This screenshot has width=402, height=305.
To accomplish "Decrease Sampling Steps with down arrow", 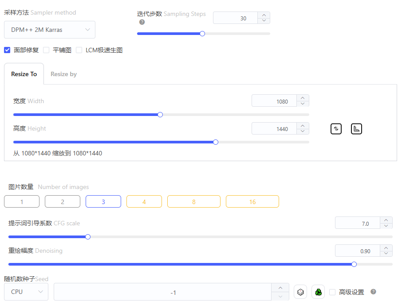I will [264, 20].
